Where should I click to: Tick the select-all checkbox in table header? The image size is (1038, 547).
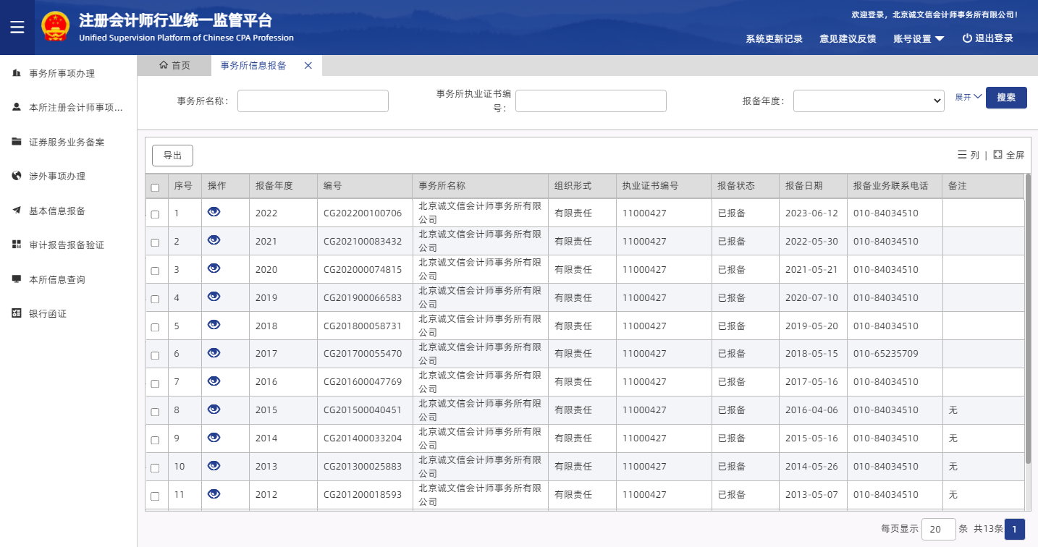point(155,187)
